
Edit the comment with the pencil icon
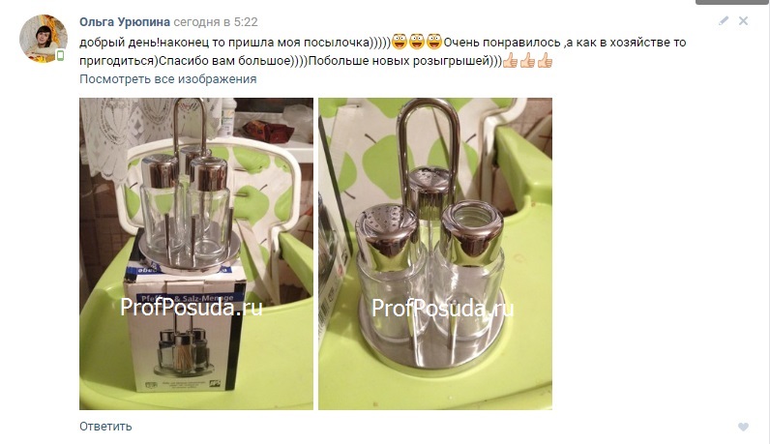click(724, 20)
